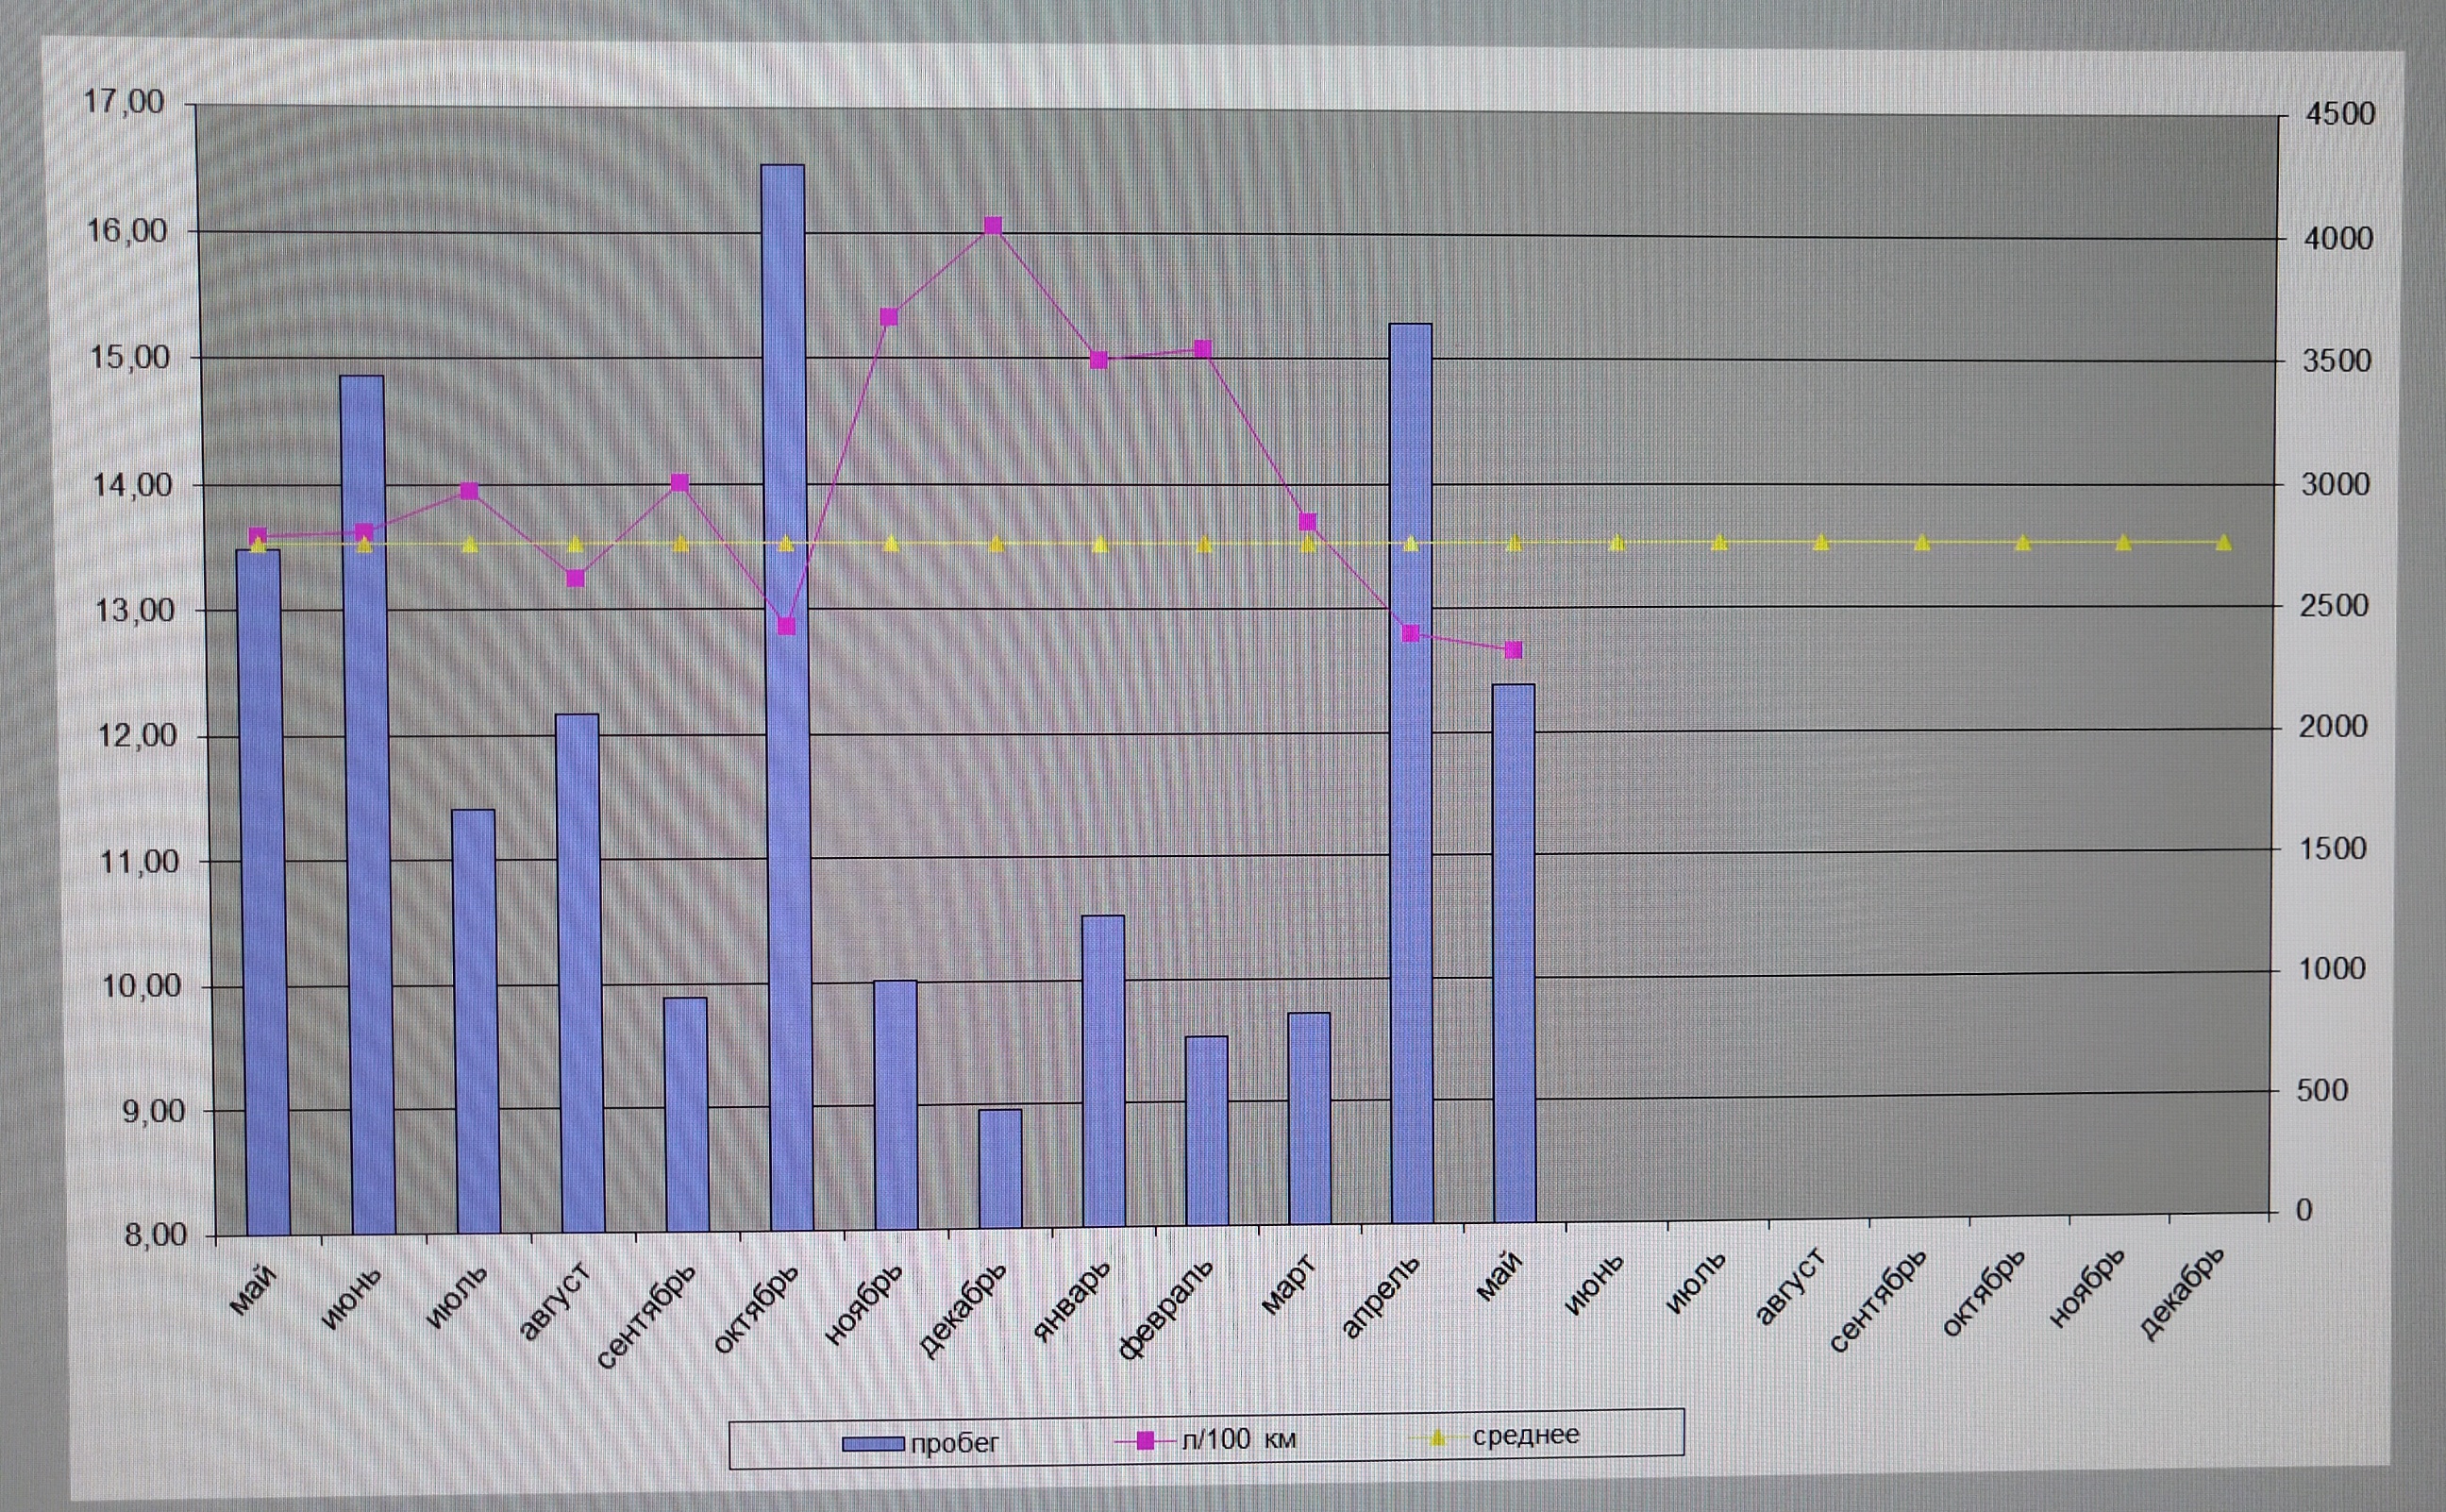Click the январь blue bar
This screenshot has width=2446, height=1512.
point(1103,1070)
